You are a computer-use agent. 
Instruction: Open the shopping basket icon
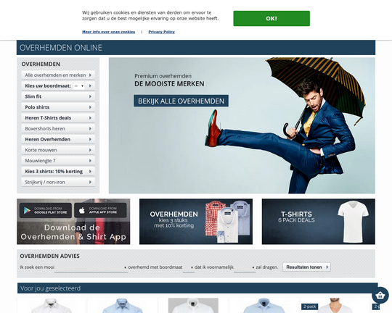[x=380, y=296]
